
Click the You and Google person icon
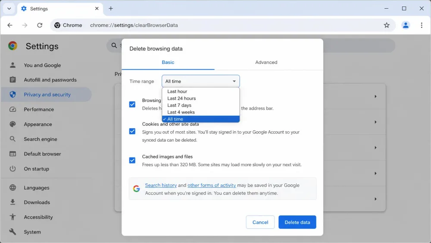tap(12, 65)
